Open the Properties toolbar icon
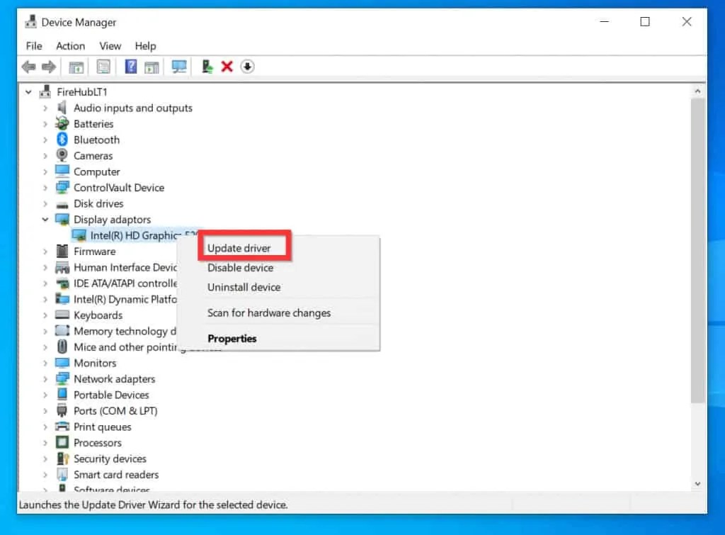725x535 pixels. click(x=103, y=66)
